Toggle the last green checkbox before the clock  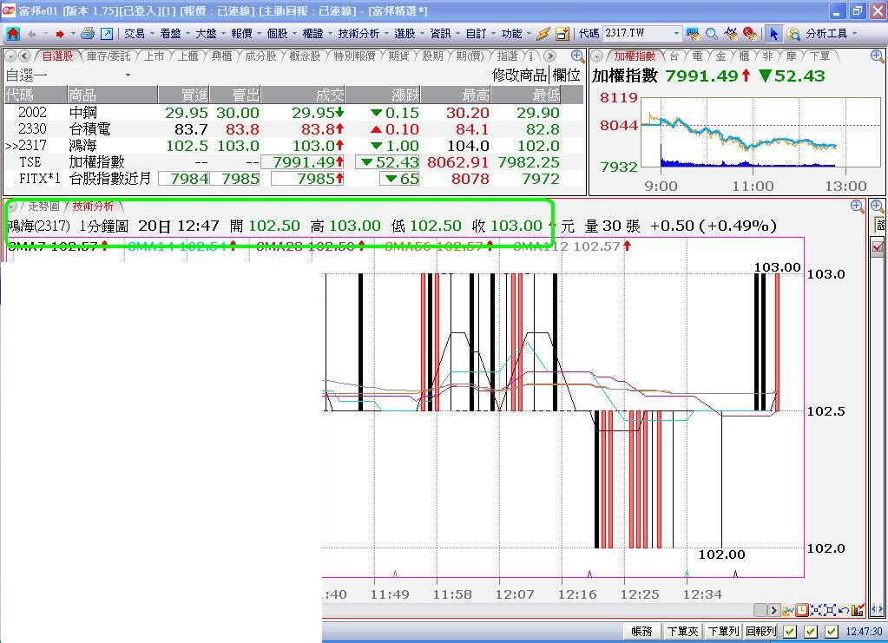[x=831, y=631]
